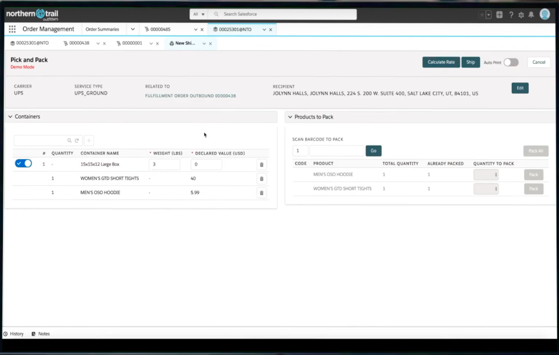Open the user profile avatar
The height and width of the screenshot is (355, 559).
point(545,14)
